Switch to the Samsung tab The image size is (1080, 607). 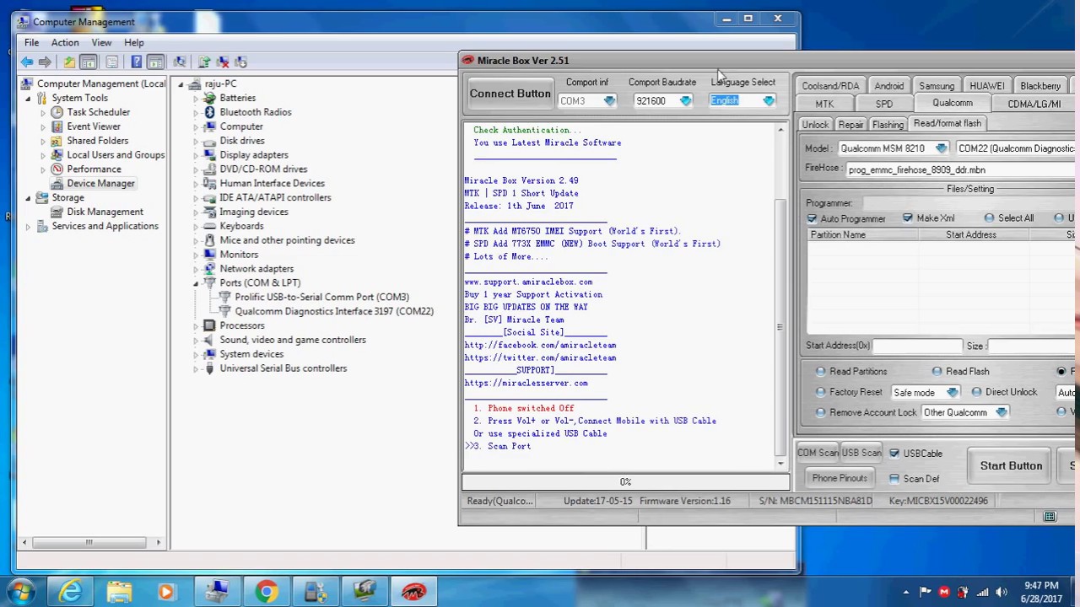point(937,86)
